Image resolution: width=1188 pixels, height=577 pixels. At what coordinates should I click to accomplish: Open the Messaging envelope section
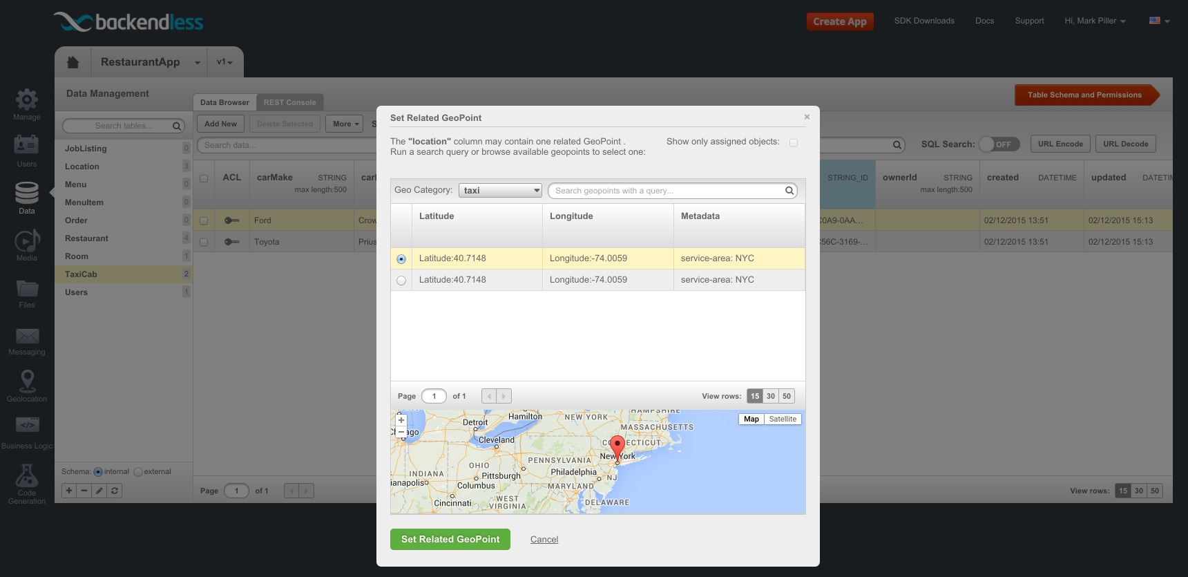pyautogui.click(x=26, y=341)
